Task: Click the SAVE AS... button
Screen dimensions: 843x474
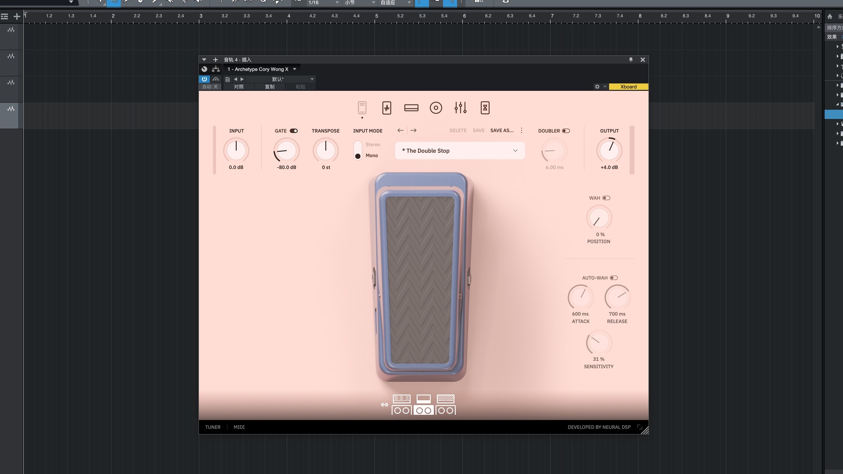Action: (501, 130)
